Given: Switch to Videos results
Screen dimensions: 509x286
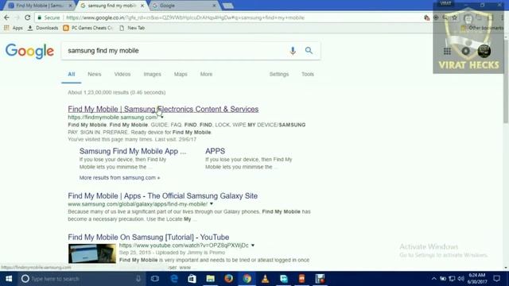Looking at the screenshot, I should click(122, 74).
